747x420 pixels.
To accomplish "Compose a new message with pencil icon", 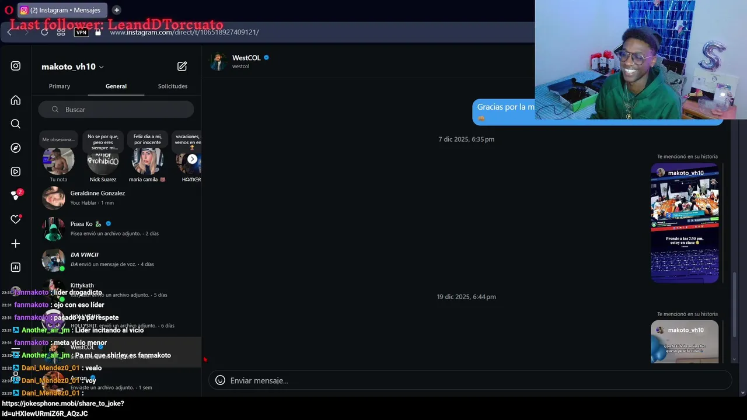I will 182,66.
